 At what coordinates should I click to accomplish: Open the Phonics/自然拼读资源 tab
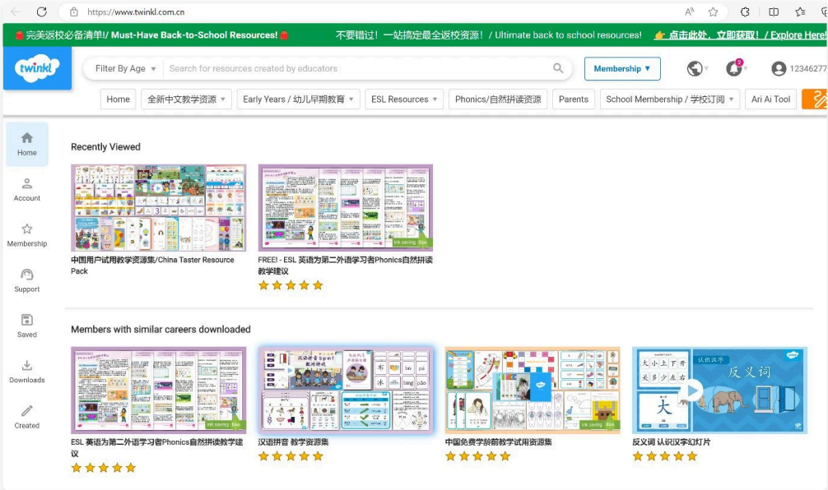pos(498,99)
